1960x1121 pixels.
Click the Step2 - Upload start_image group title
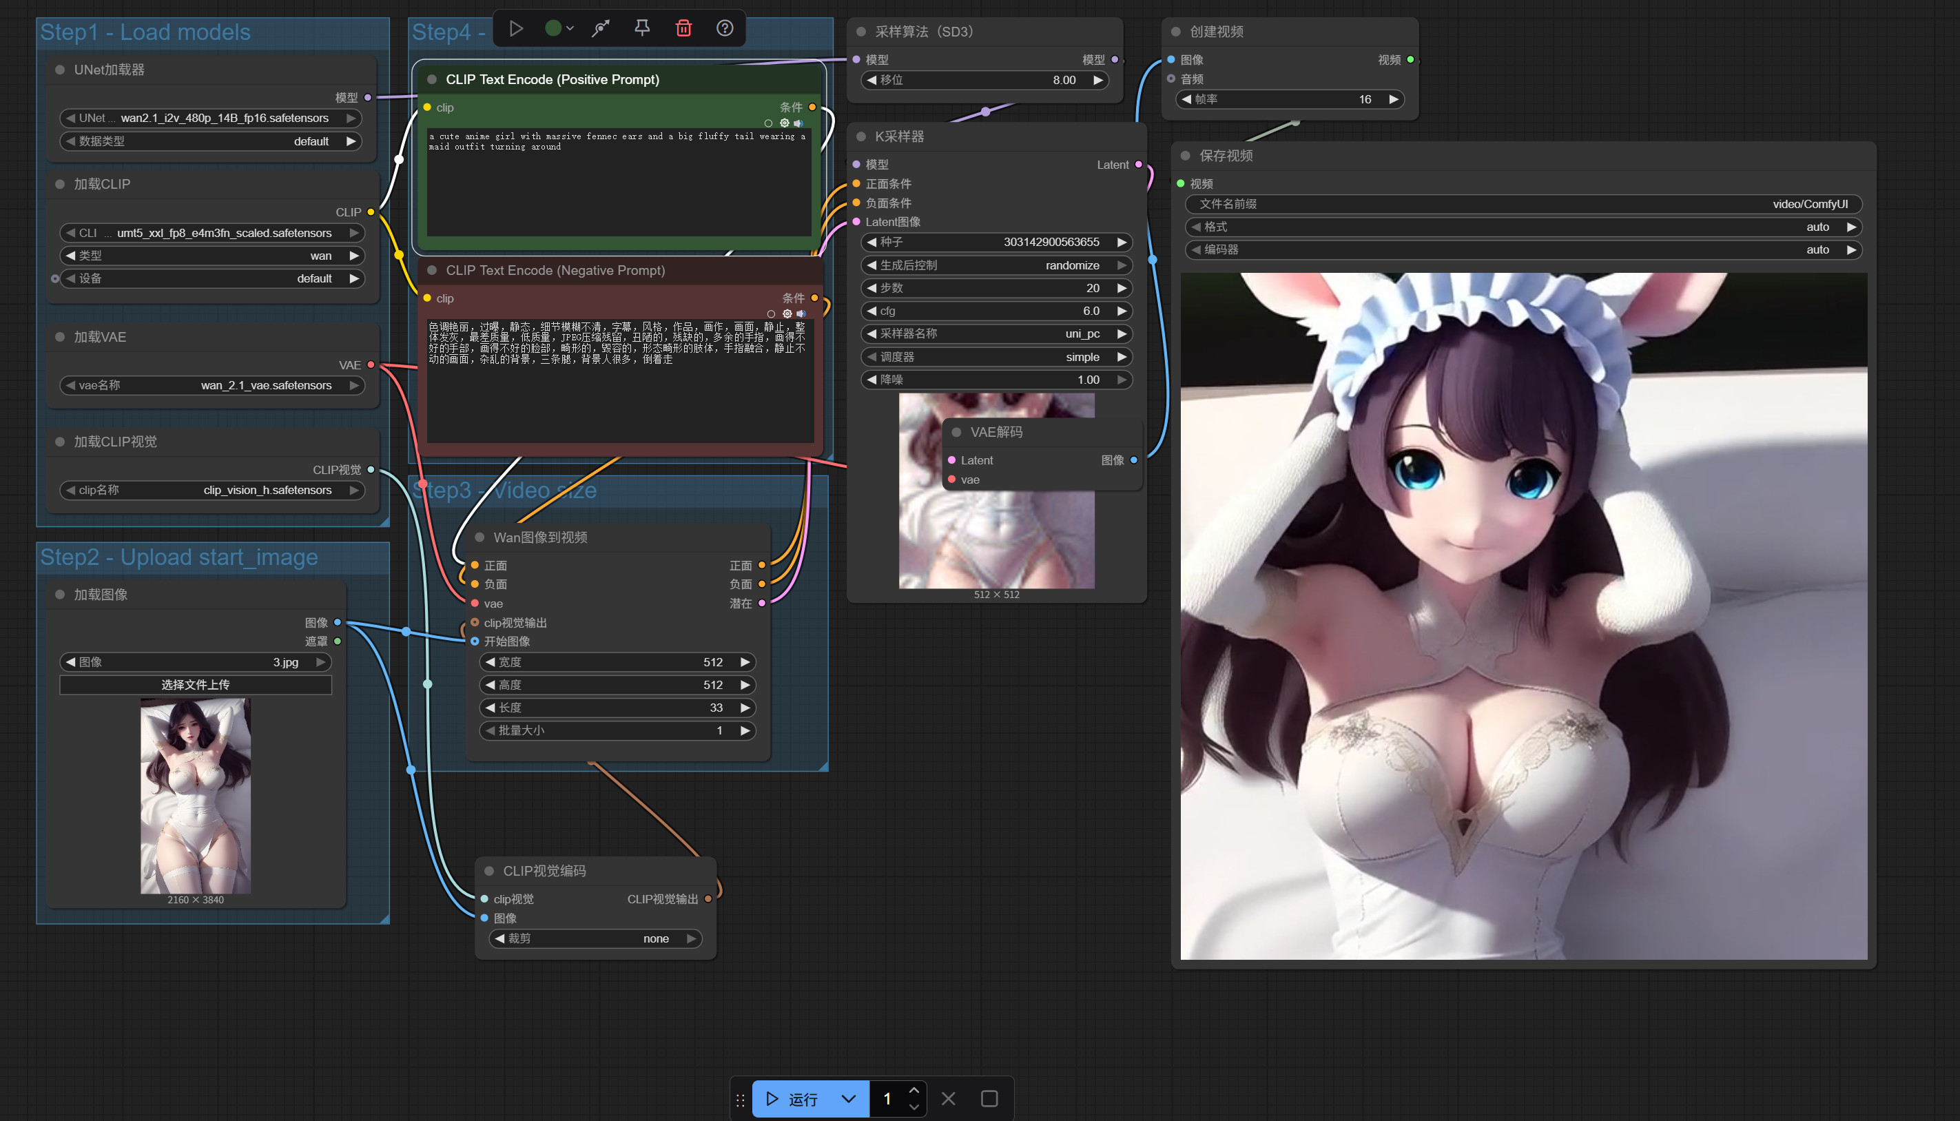[x=178, y=557]
